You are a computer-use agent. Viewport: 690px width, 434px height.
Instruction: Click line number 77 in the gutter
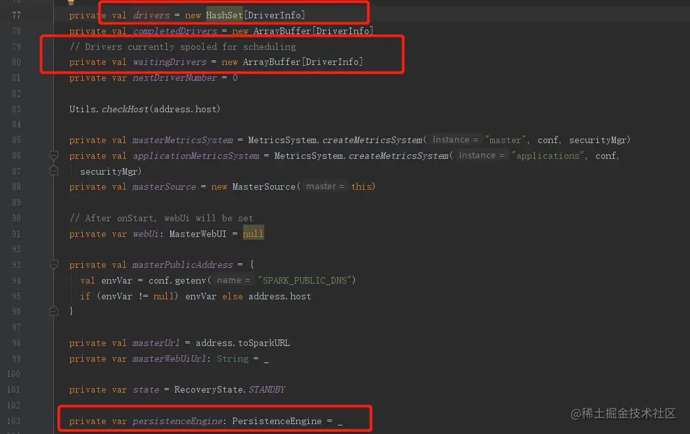[16, 15]
